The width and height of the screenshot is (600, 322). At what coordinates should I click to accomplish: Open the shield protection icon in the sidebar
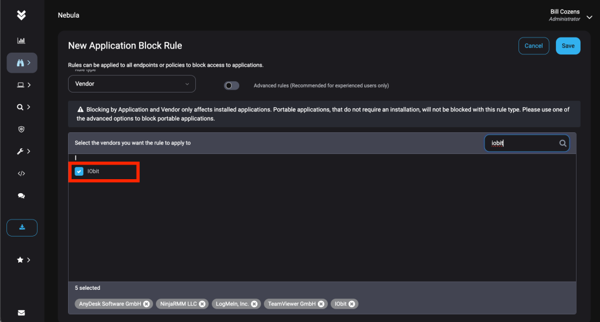22,129
